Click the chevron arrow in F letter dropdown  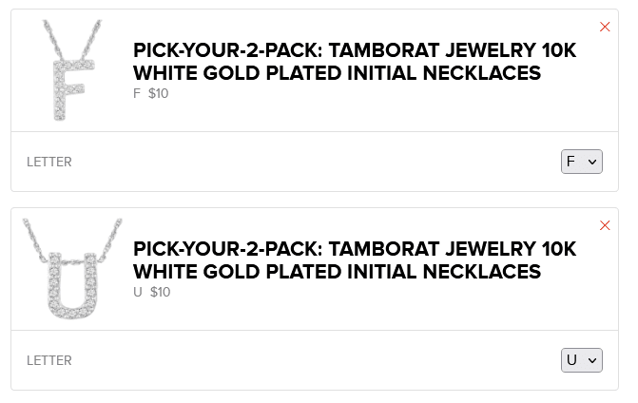(x=592, y=163)
